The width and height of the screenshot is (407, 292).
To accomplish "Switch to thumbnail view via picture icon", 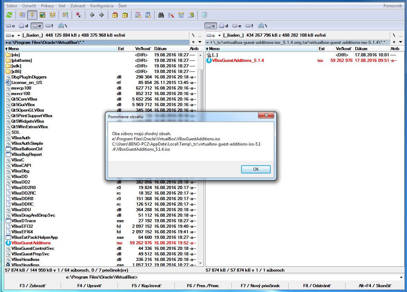I will (42, 15).
